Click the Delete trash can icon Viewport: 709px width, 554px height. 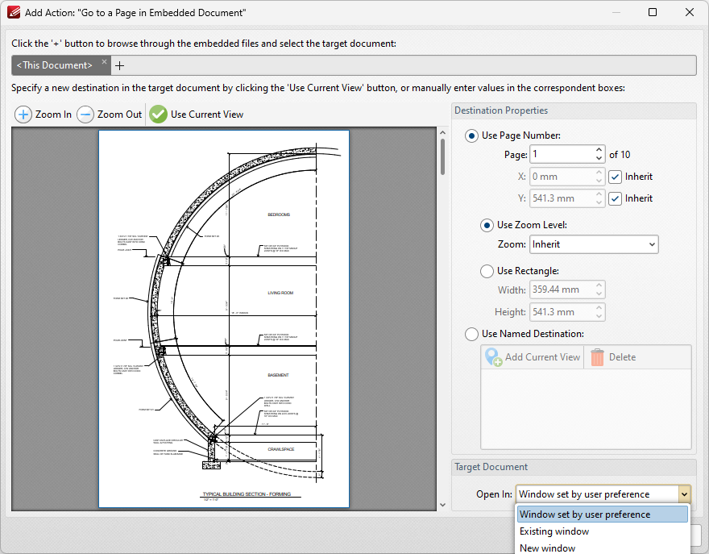597,357
